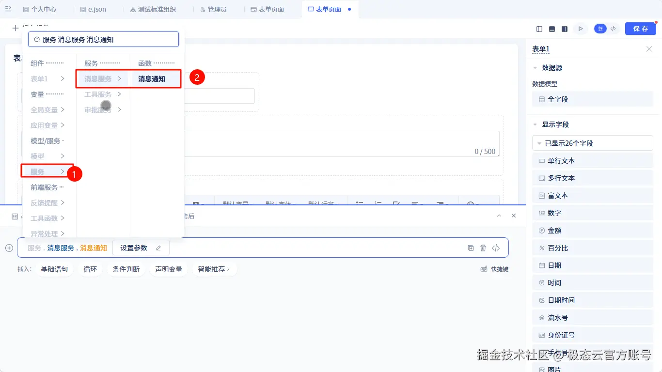662x372 pixels.
Task: Select the active 表单页面 tab
Action: 330,9
